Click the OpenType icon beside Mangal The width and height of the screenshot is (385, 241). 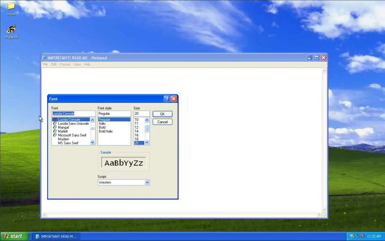click(55, 127)
